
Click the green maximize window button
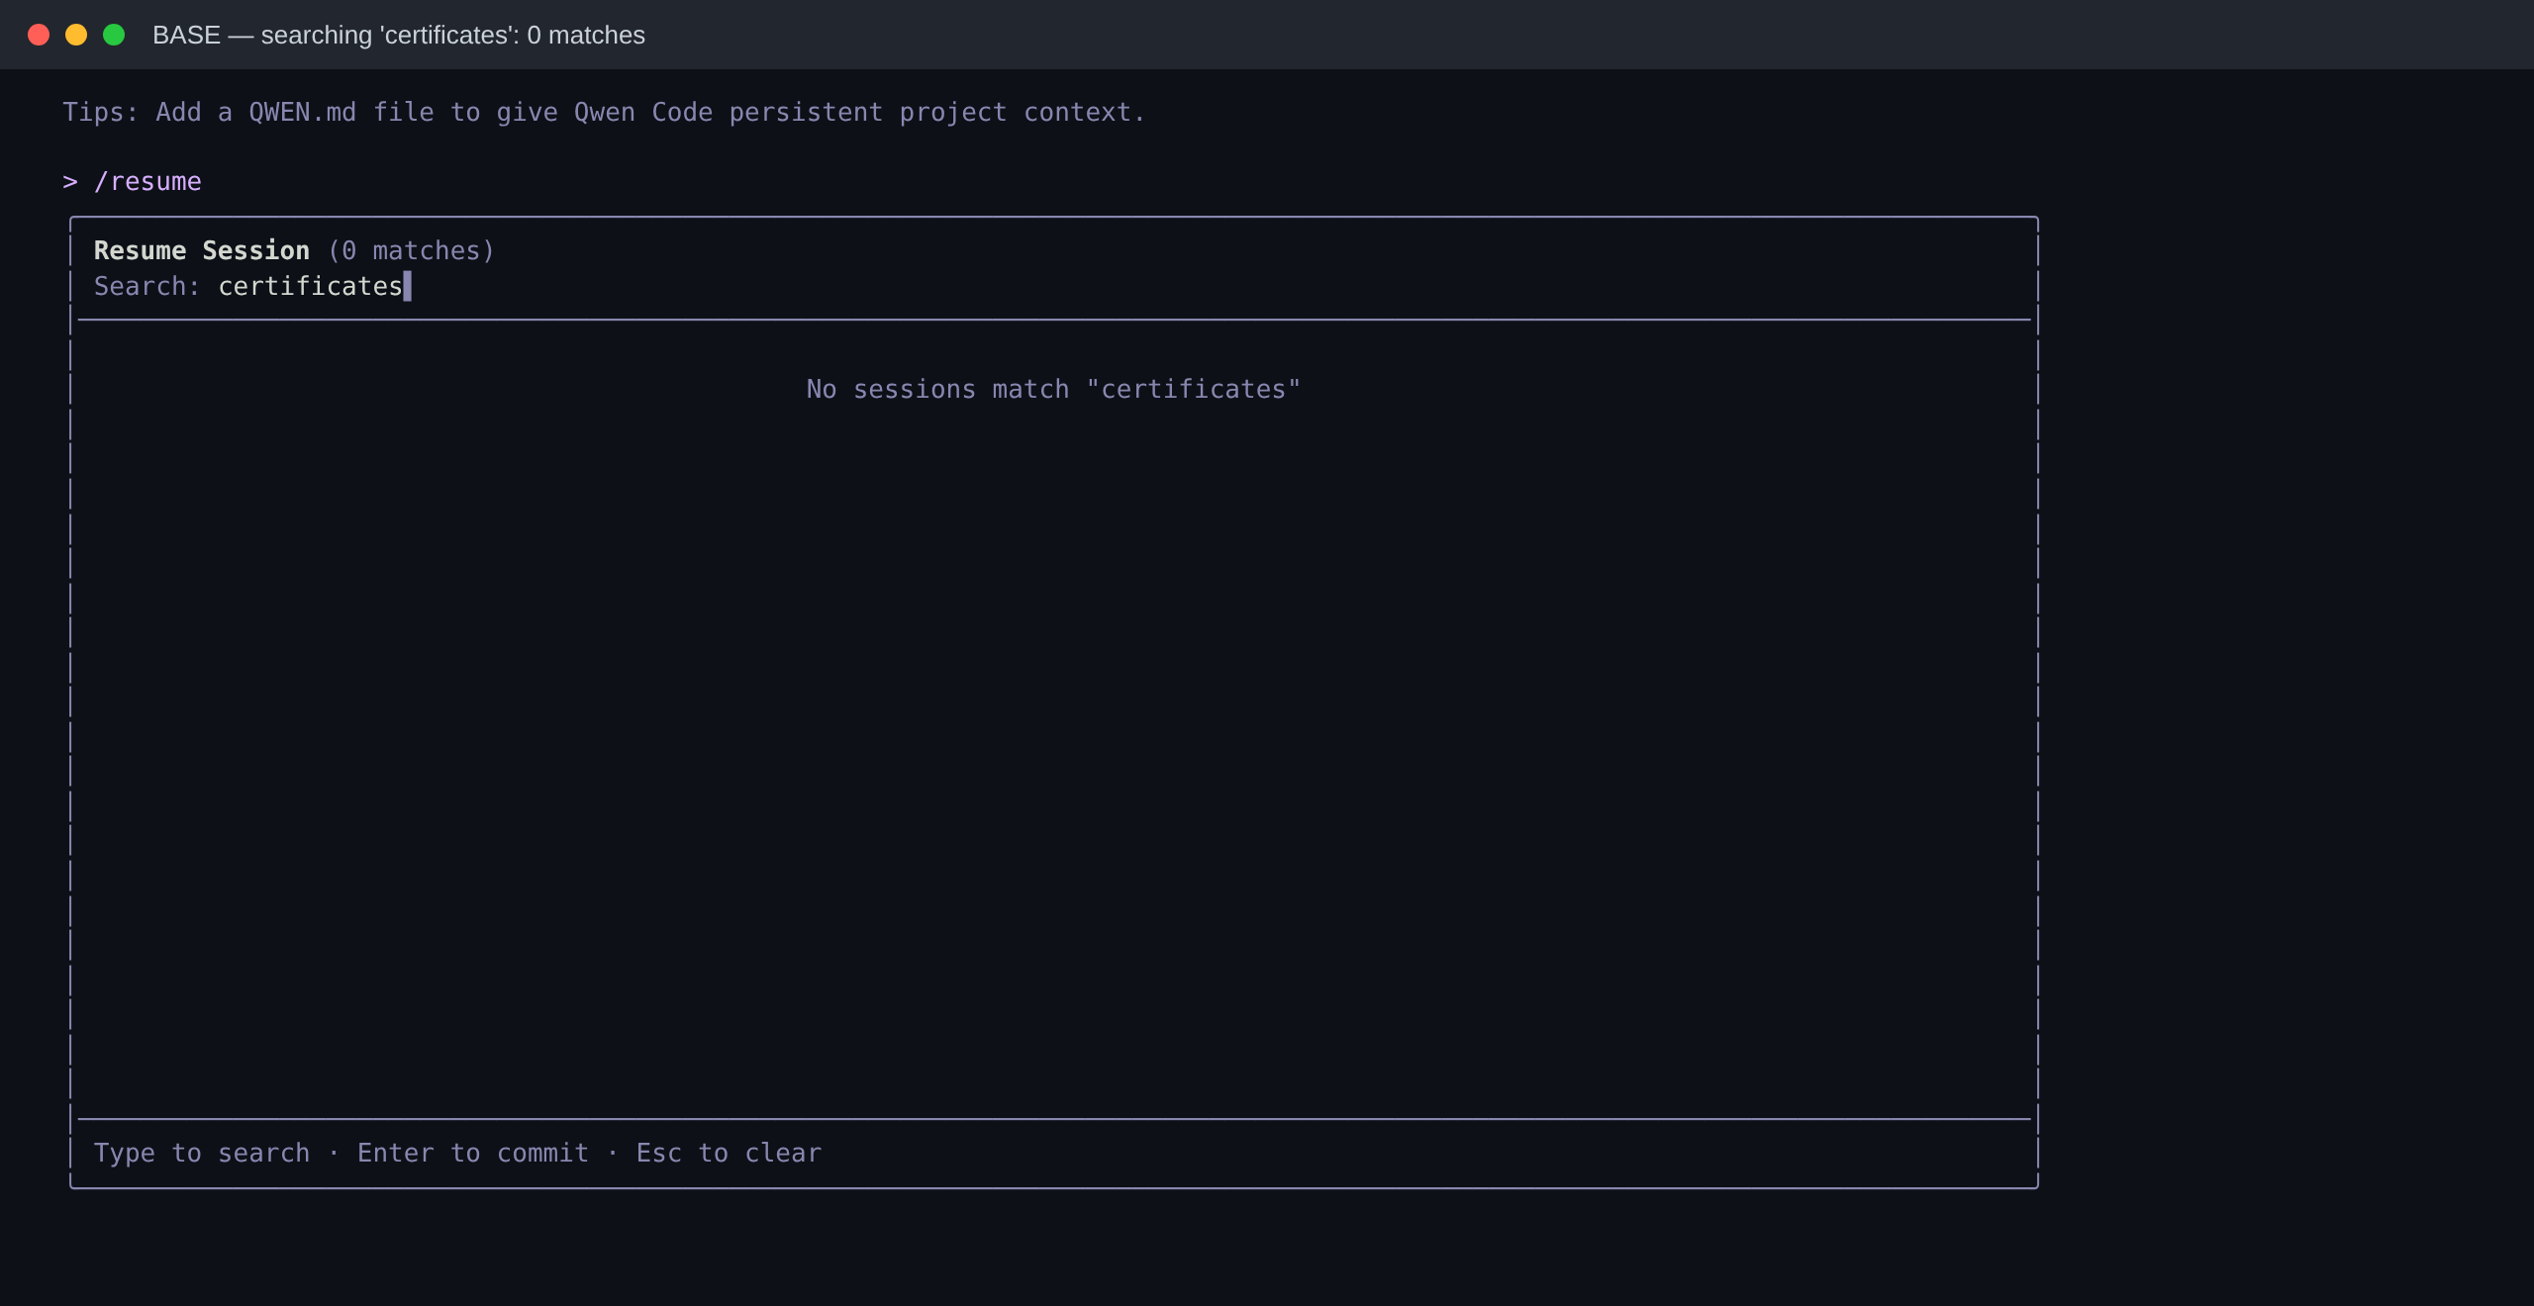(x=114, y=35)
